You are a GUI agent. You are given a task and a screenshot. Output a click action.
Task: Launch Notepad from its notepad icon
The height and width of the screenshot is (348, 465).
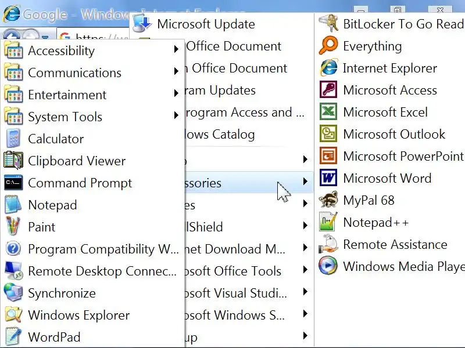pyautogui.click(x=13, y=205)
